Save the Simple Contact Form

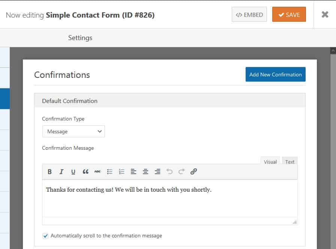pyautogui.click(x=289, y=15)
